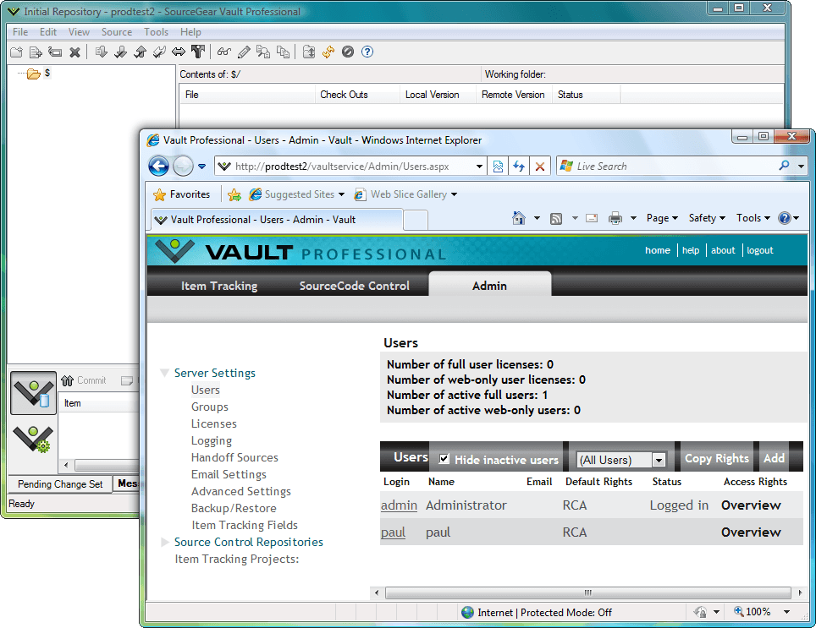Switch to the Item Tracking tab

[219, 286]
